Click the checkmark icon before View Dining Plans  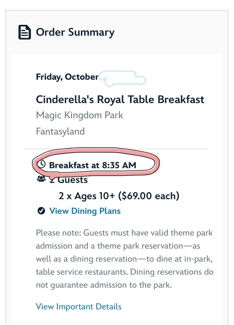point(41,211)
